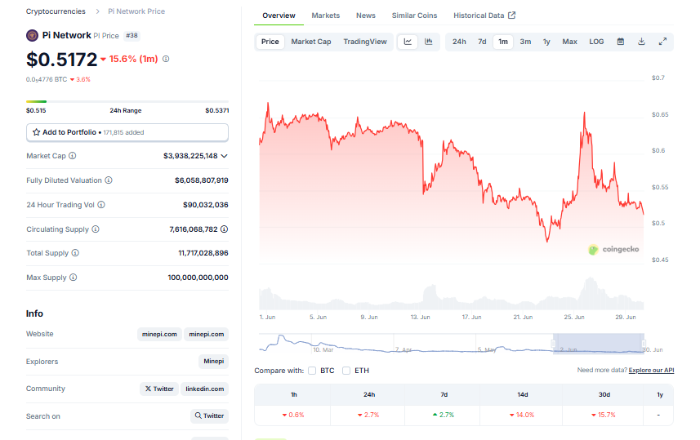
Task: Open the Similar Coins tab
Action: (414, 16)
